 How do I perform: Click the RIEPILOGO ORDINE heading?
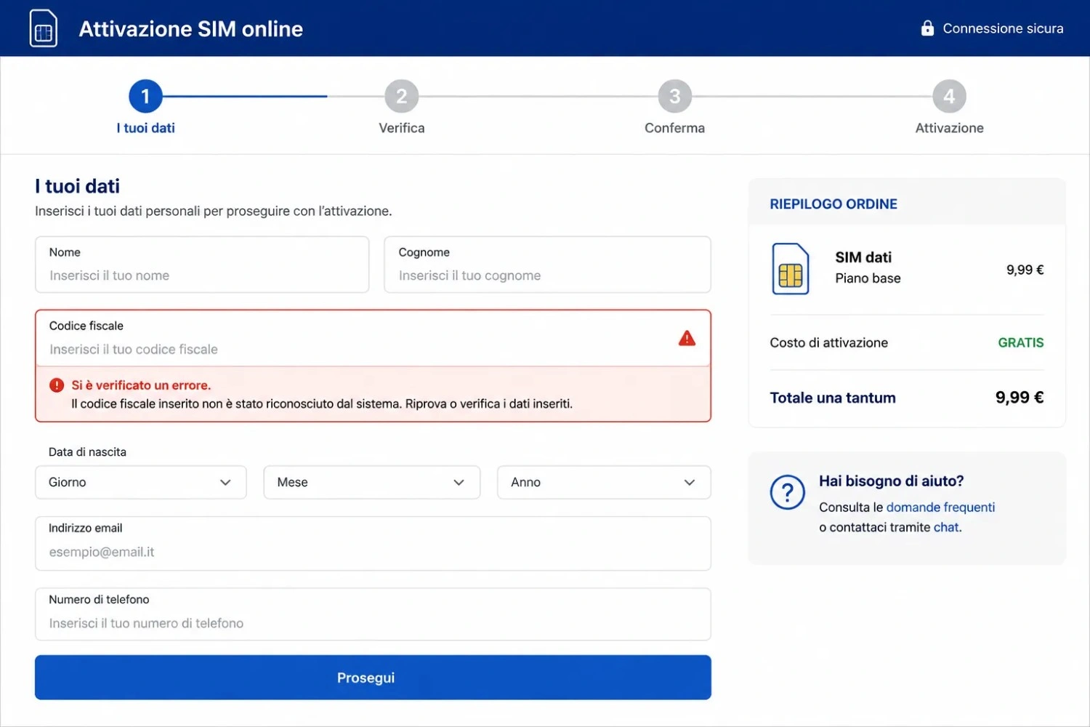click(x=833, y=204)
